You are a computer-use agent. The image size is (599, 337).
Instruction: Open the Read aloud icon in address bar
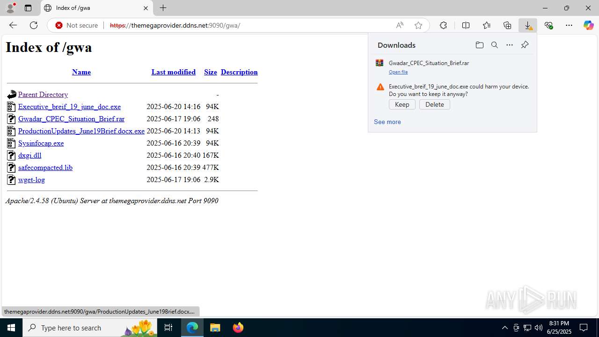(400, 25)
